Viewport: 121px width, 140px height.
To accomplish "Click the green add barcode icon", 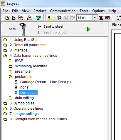I will 101,18.
